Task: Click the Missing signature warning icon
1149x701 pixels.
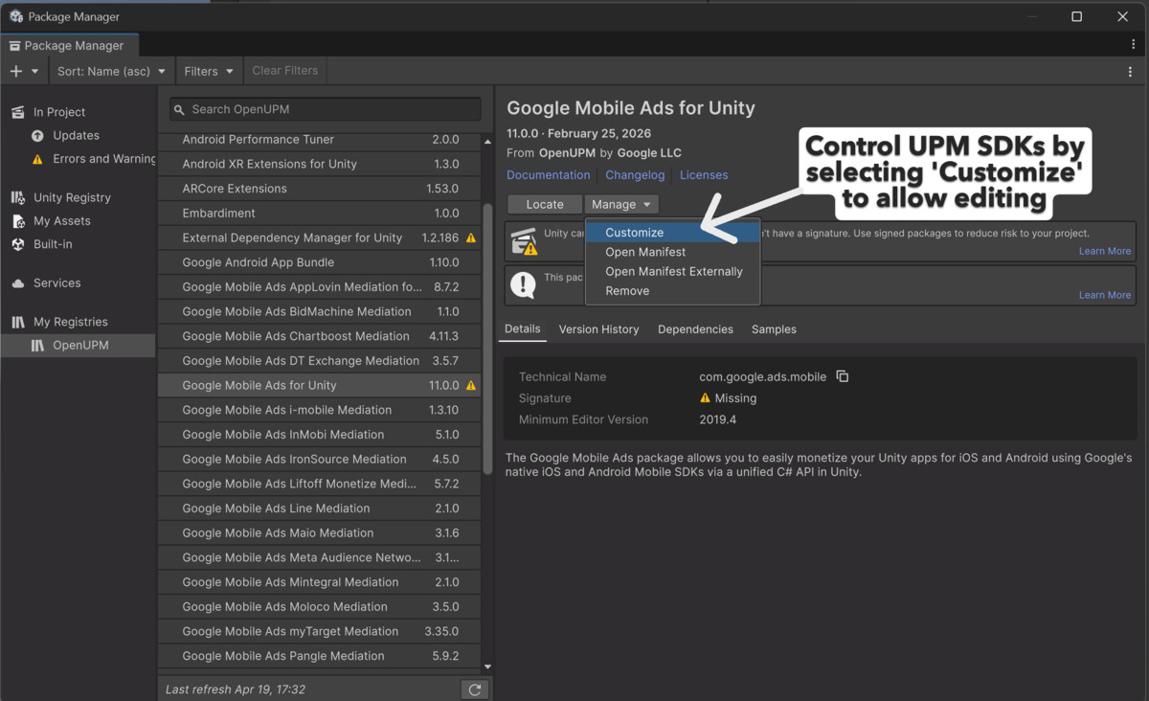Action: [706, 398]
